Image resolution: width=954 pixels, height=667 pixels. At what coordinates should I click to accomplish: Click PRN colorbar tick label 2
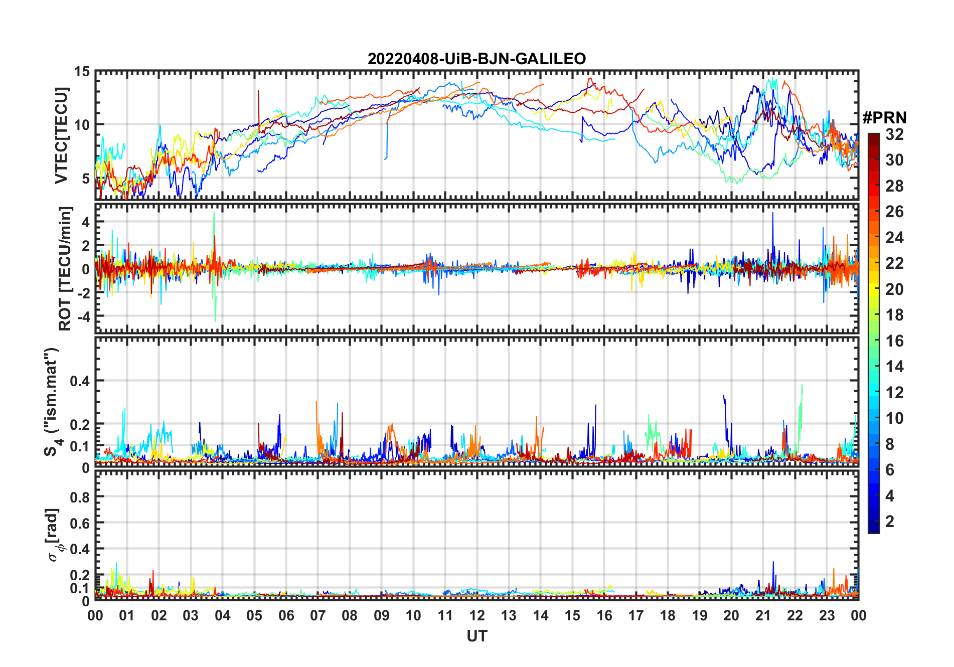click(890, 522)
